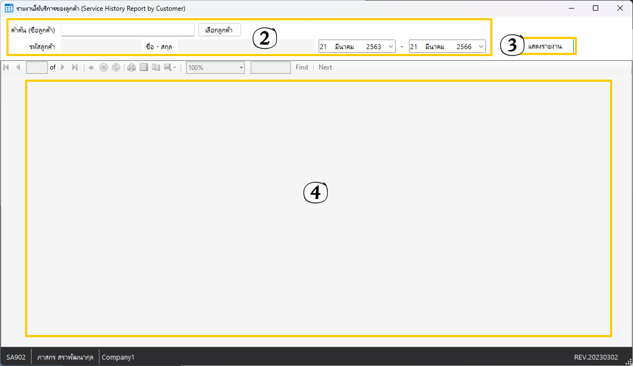Click the current page number box
Image resolution: width=633 pixels, height=366 pixels.
(36, 67)
